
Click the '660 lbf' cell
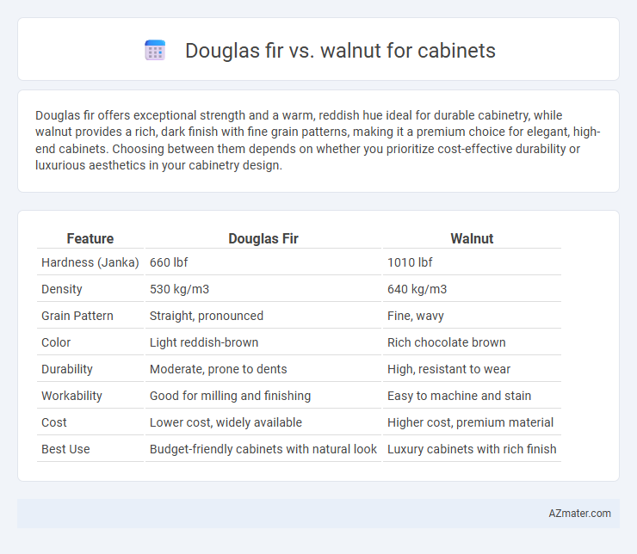263,262
